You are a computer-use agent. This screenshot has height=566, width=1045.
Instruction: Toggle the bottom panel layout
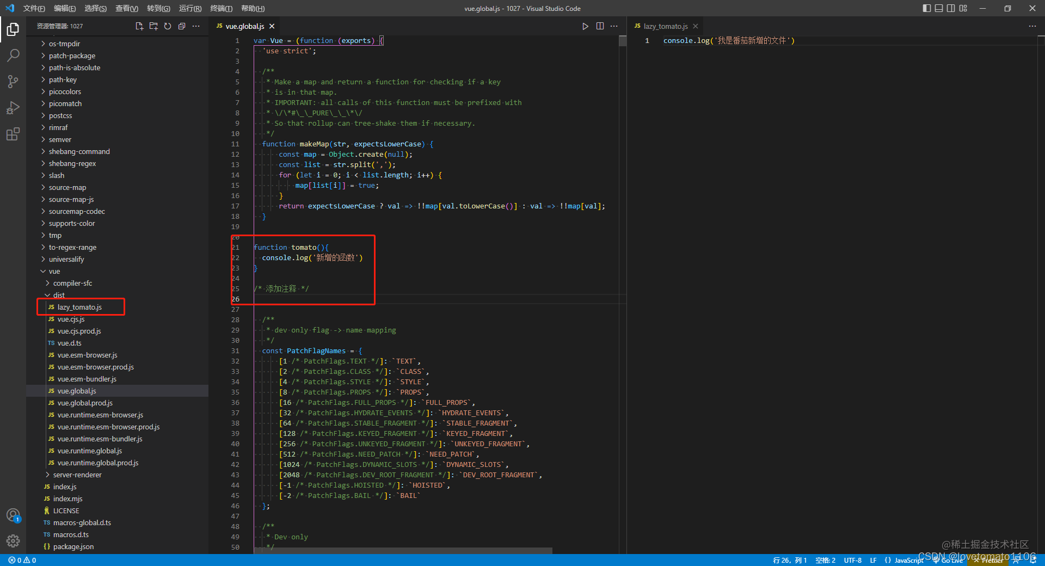[939, 8]
